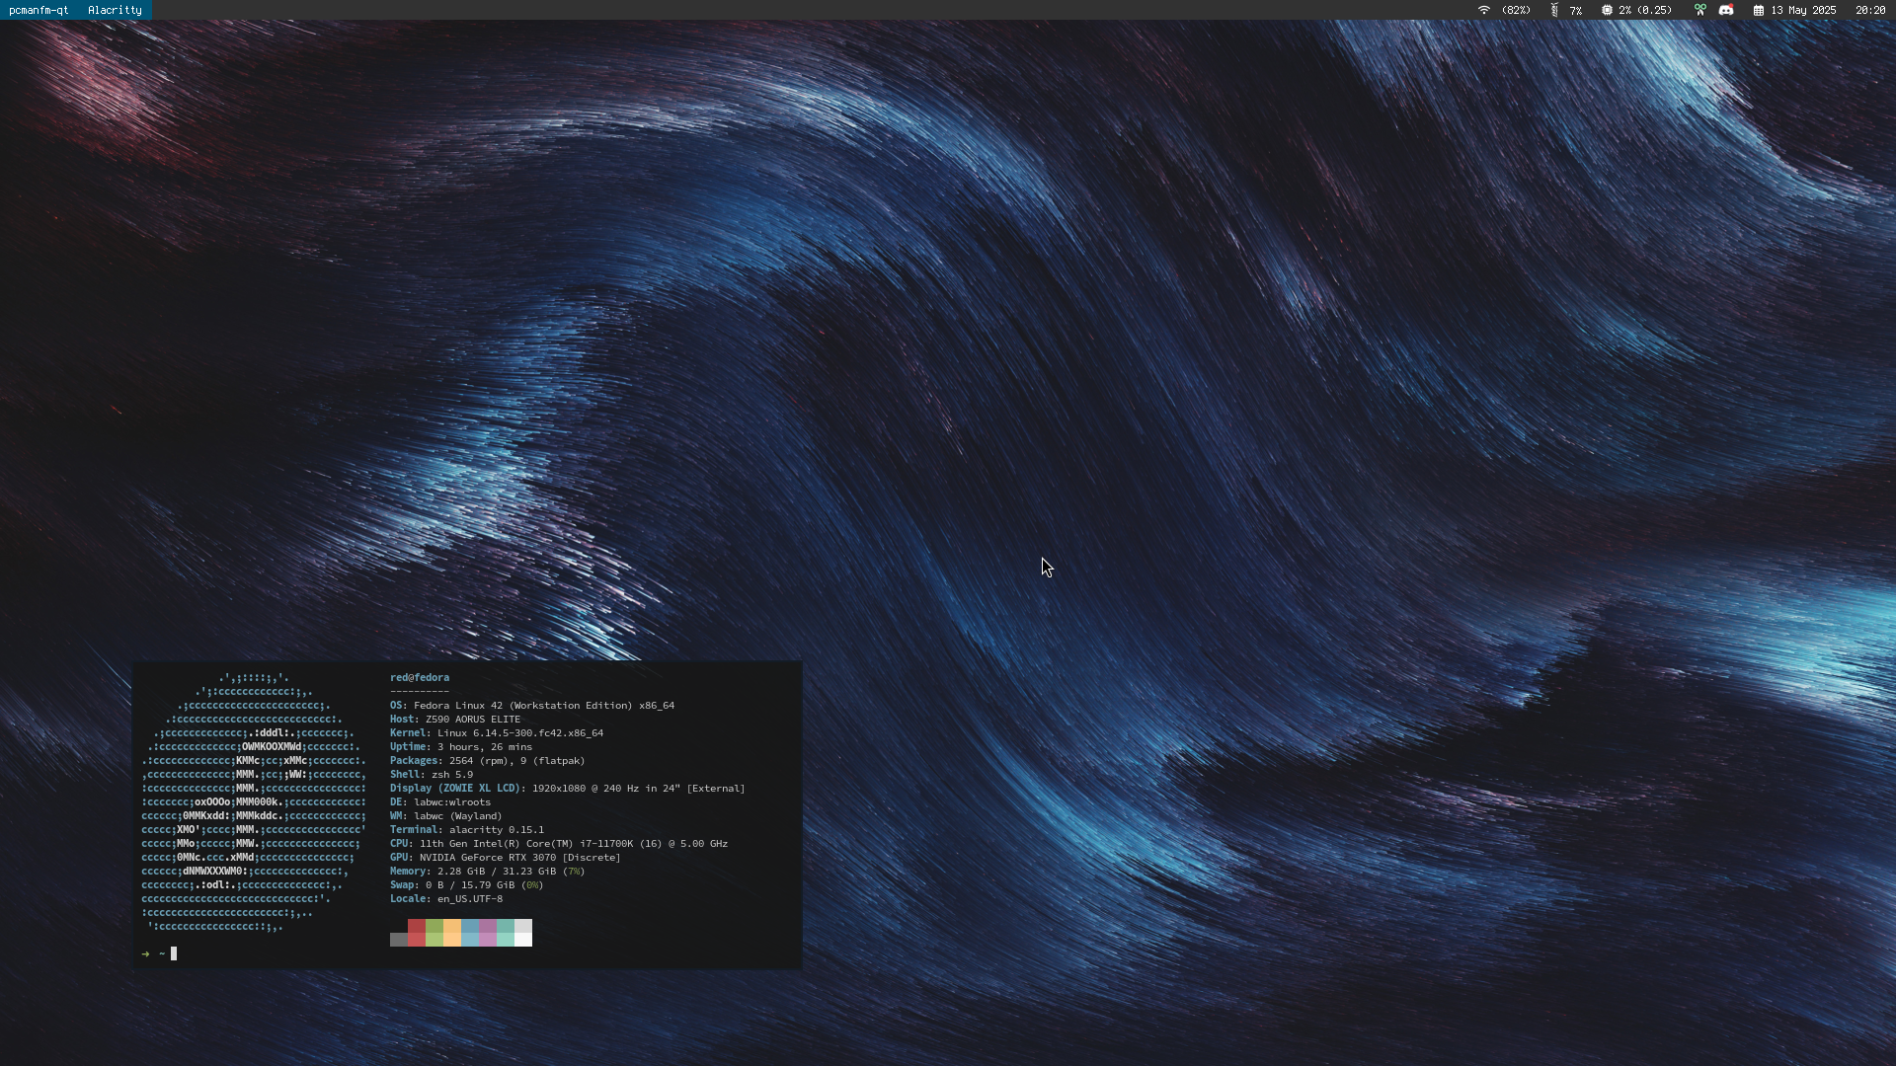Screen dimensions: 1896x1066
Task: Open the green scissors screenshot tray icon
Action: click(1699, 10)
